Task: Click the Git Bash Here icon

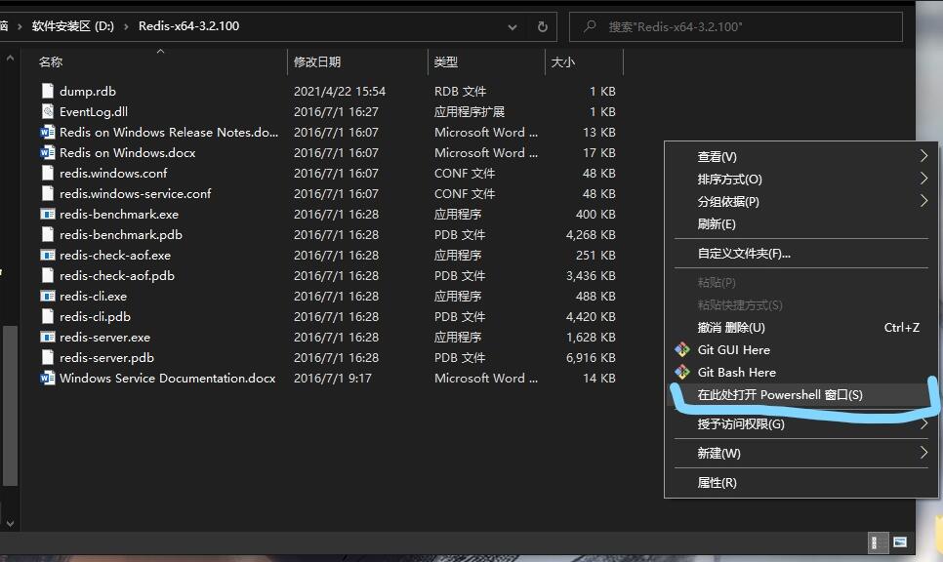Action: pos(682,372)
